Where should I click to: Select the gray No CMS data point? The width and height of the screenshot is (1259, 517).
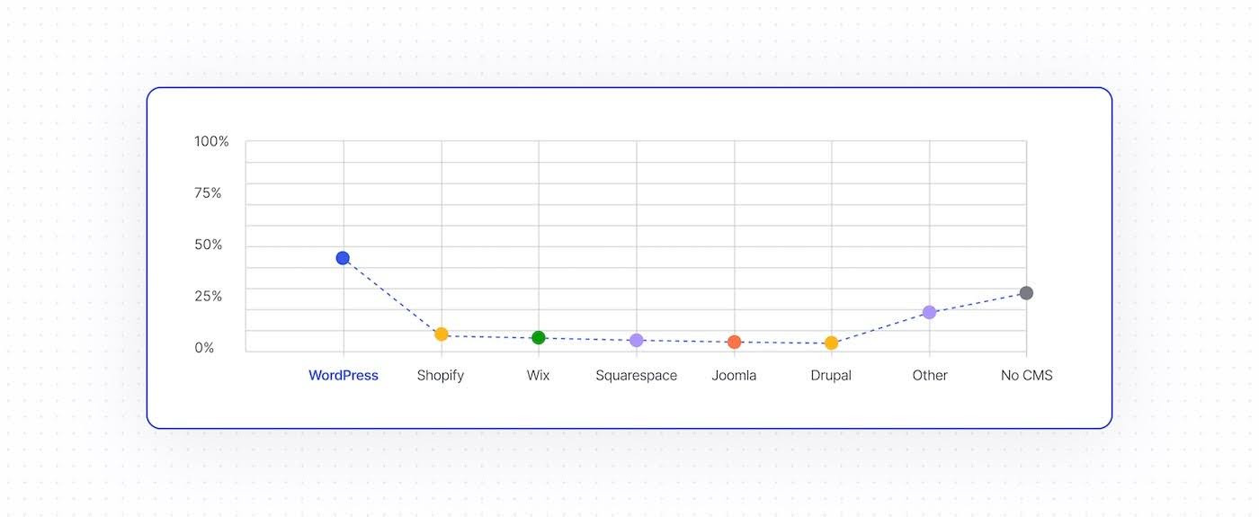1026,293
